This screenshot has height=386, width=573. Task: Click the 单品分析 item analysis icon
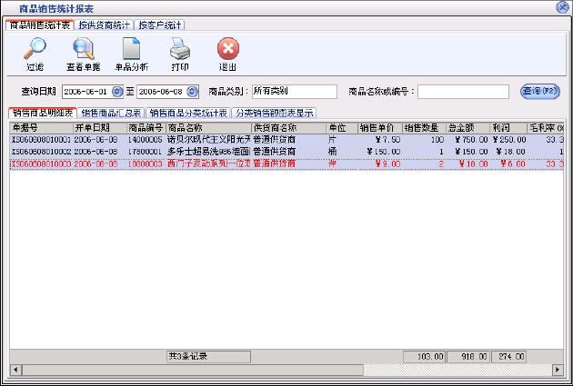131,53
